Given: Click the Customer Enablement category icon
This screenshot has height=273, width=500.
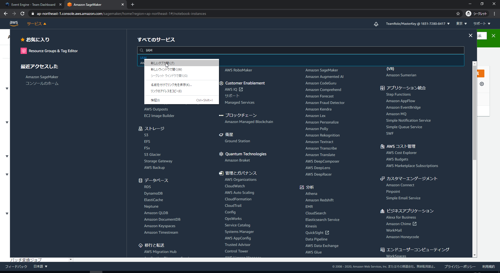Looking at the screenshot, I should pos(221,83).
